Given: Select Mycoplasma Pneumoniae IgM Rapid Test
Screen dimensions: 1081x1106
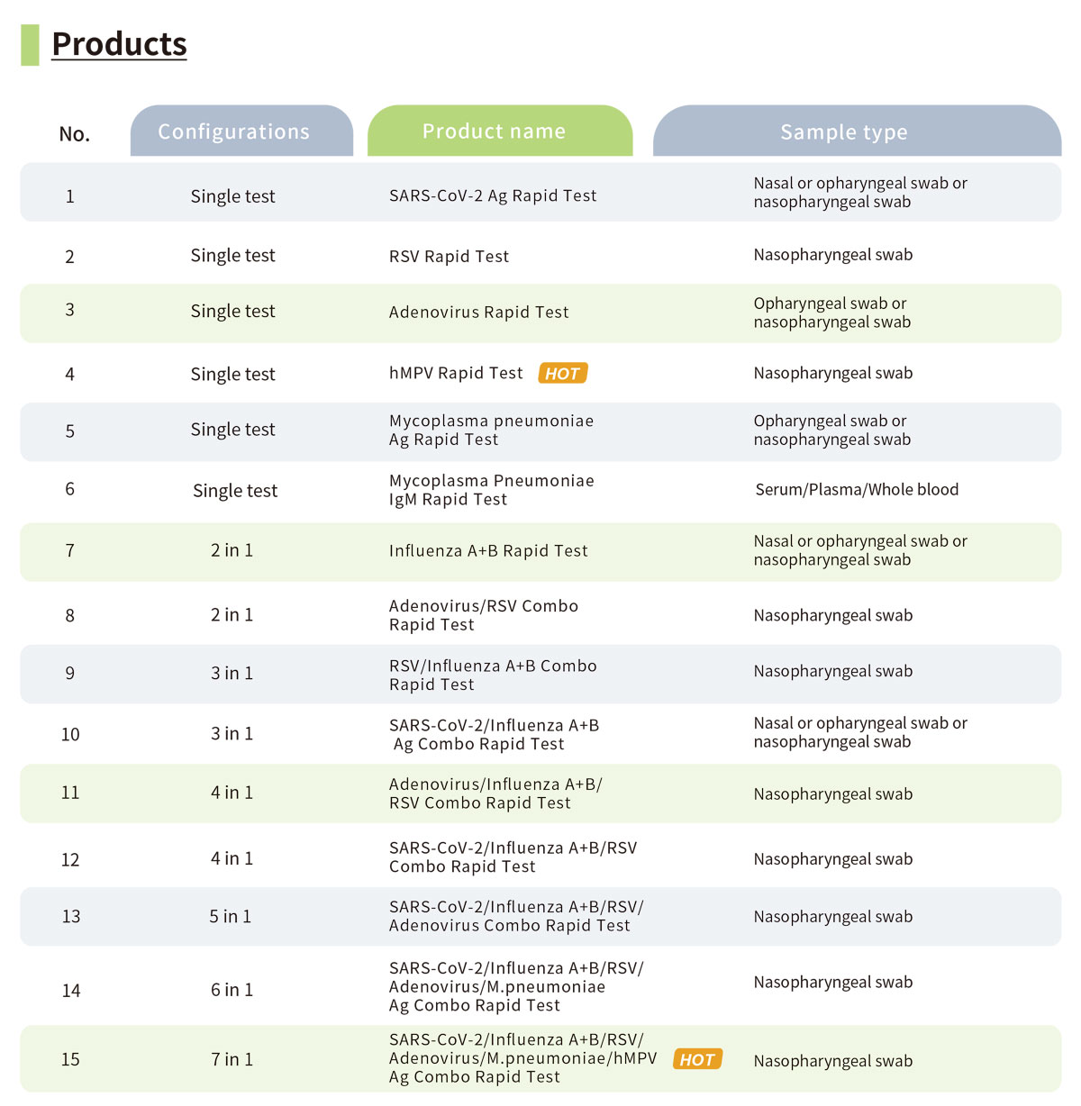Looking at the screenshot, I should (x=491, y=490).
